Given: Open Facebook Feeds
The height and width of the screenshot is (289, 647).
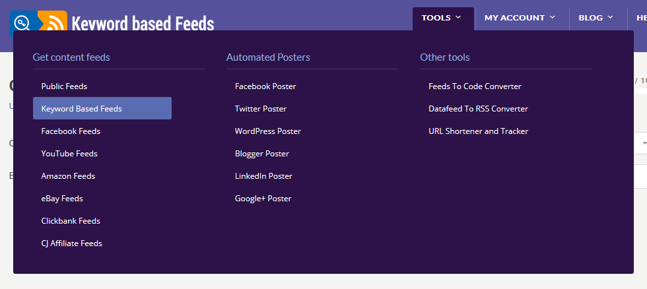Looking at the screenshot, I should point(71,131).
